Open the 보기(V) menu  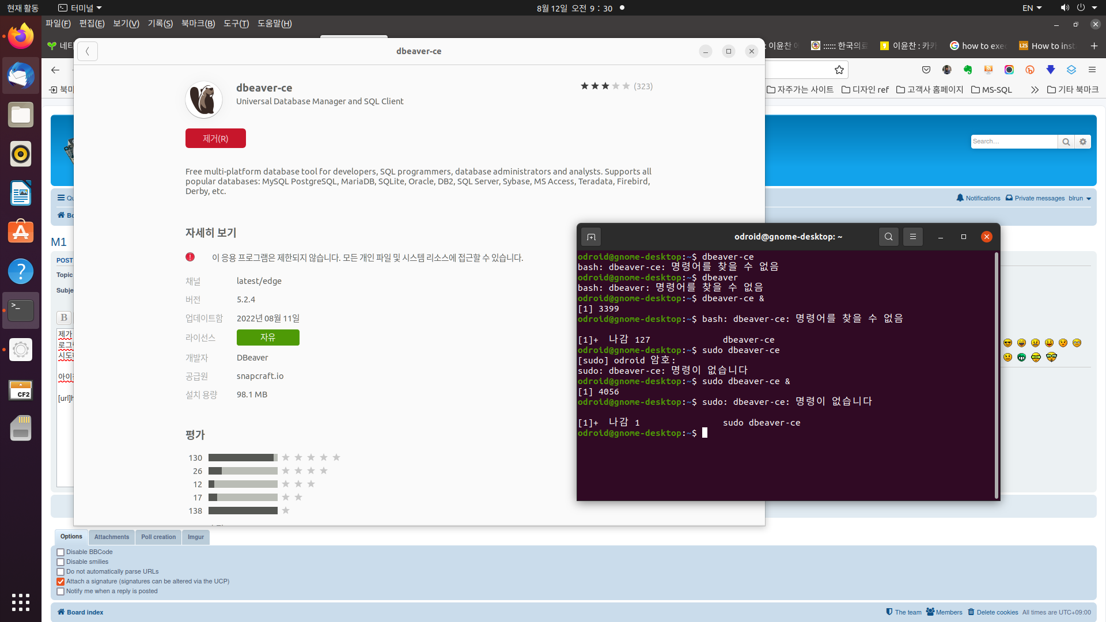pyautogui.click(x=126, y=24)
